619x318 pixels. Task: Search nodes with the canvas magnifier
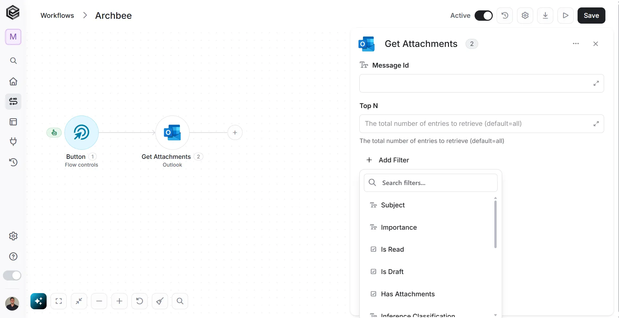(180, 301)
